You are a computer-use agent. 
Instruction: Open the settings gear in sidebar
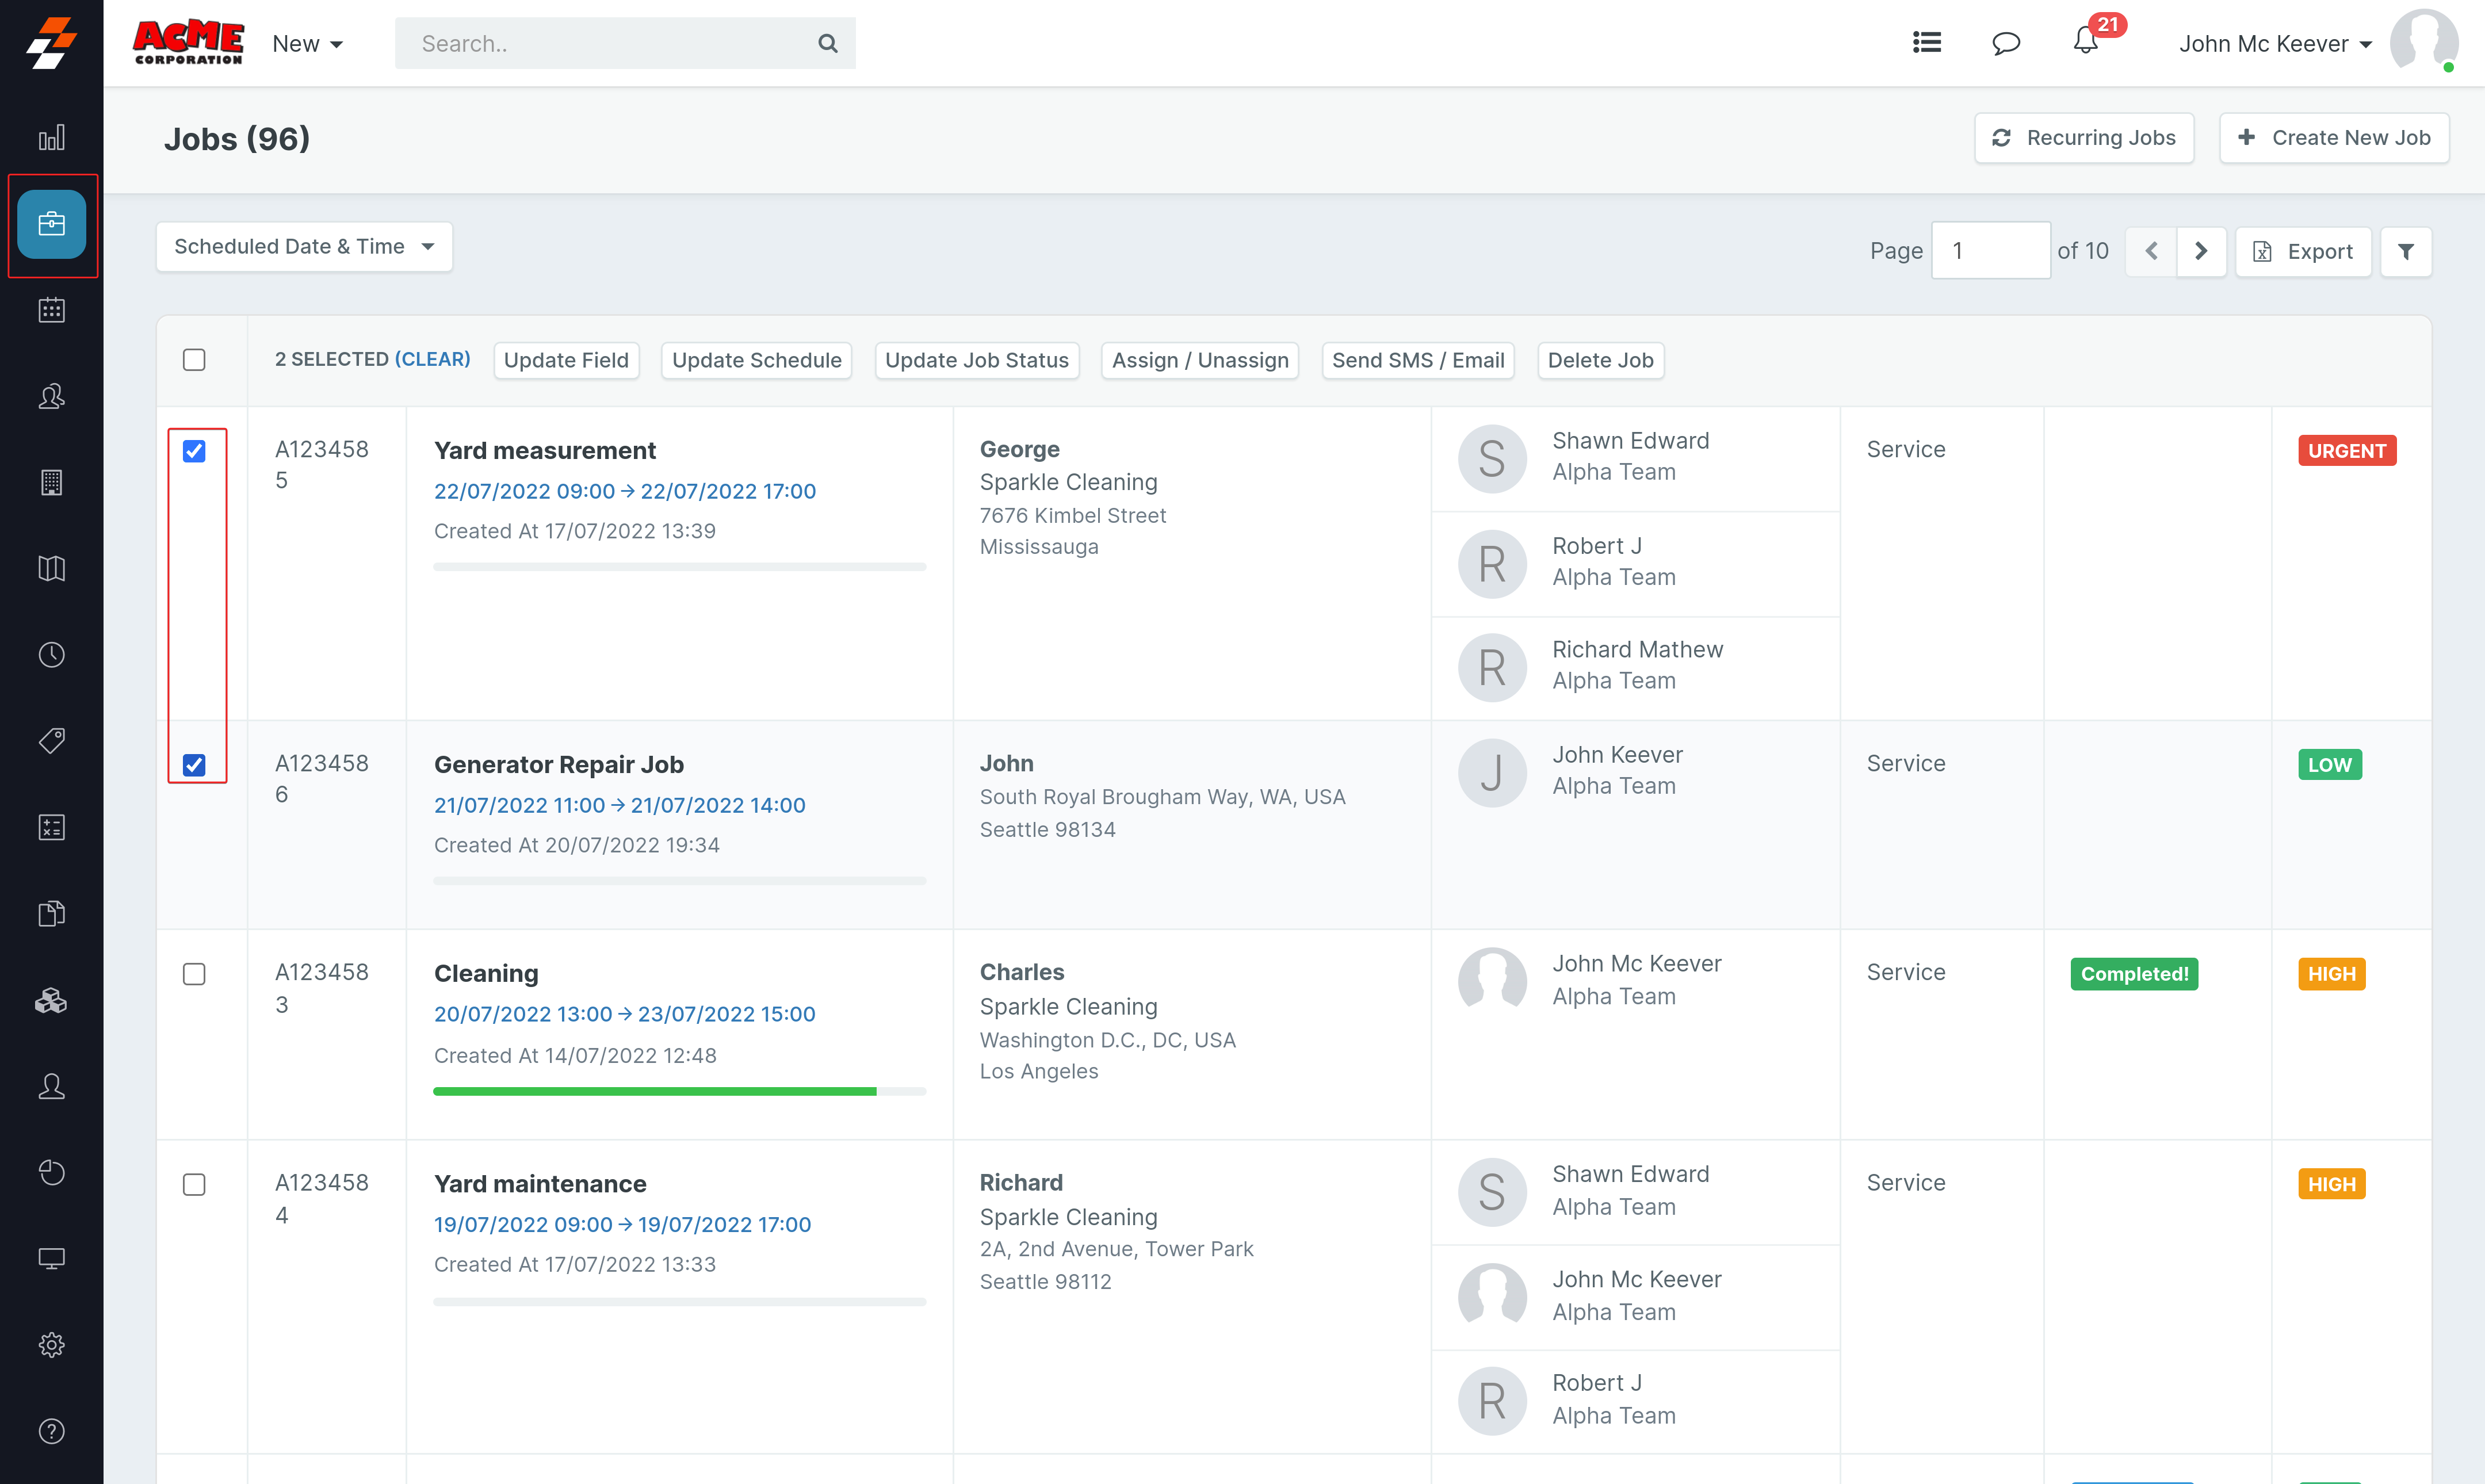click(x=51, y=1344)
